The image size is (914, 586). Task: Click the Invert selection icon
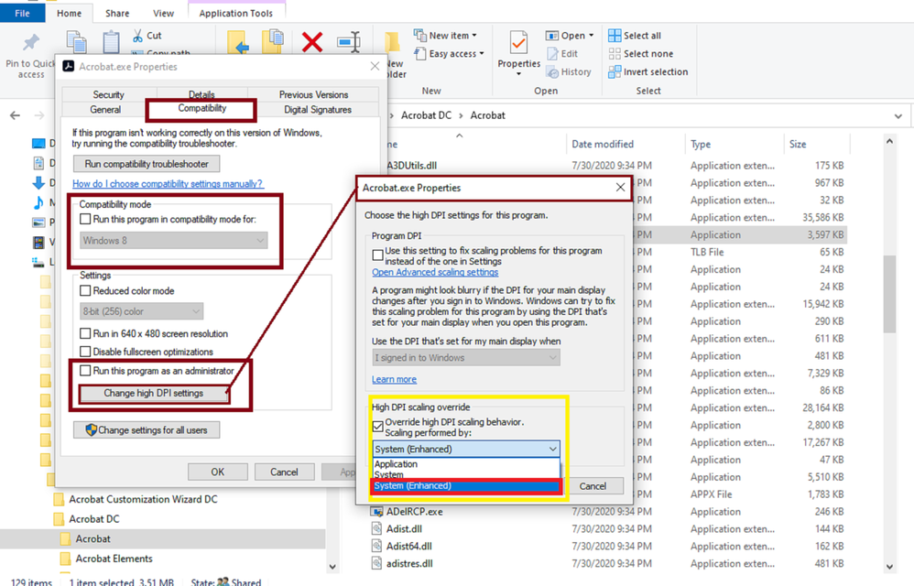[615, 71]
